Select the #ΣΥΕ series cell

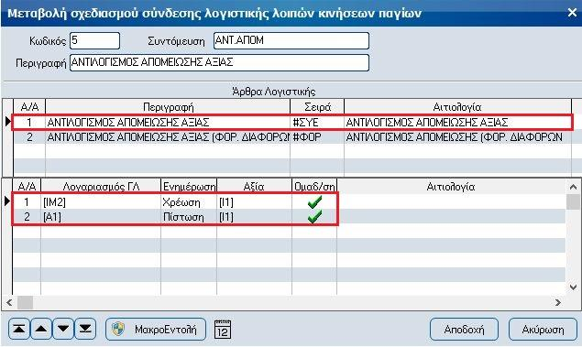pos(317,123)
